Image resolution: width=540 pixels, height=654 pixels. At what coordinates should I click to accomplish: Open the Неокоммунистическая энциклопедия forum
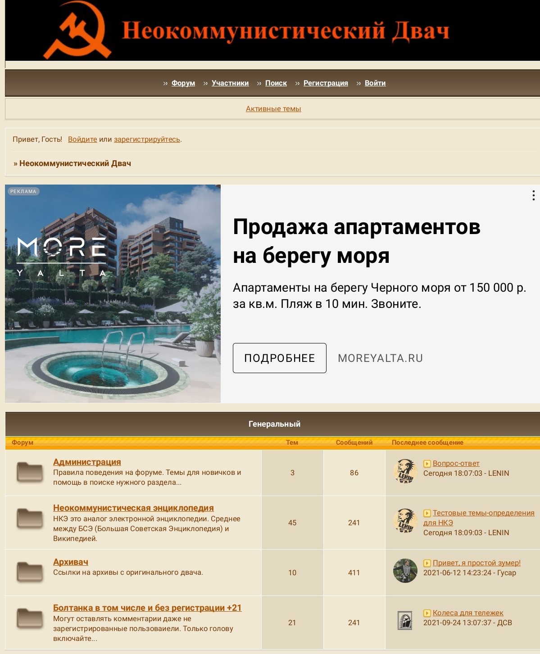(x=133, y=508)
